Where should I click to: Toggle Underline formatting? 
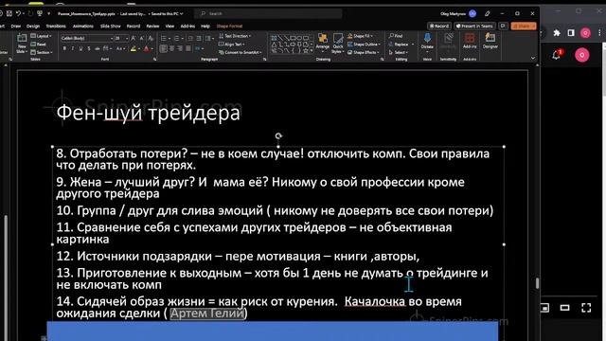(x=80, y=48)
